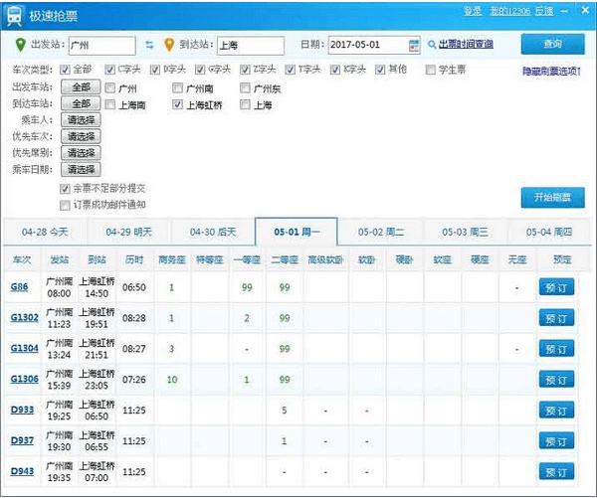Click the blue 查询 search button

[x=553, y=45]
